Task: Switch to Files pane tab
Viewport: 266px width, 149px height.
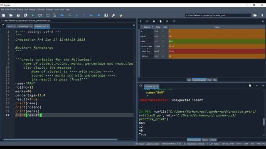Action: tap(215, 80)
